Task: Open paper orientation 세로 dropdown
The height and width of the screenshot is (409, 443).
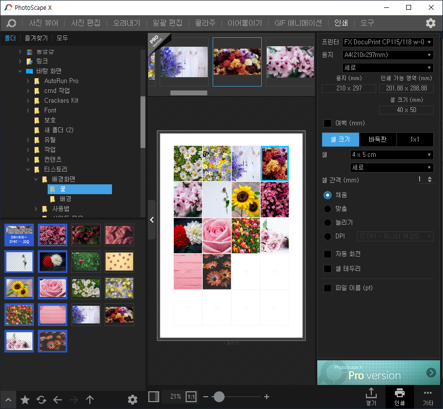Action: (388, 68)
